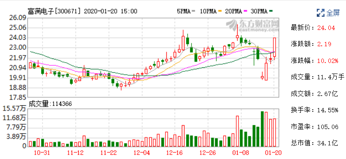
Task: Select the 5PMA legend label
Action: coord(184,11)
